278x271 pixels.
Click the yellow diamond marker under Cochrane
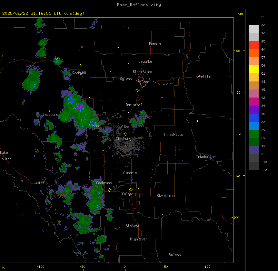110,190
